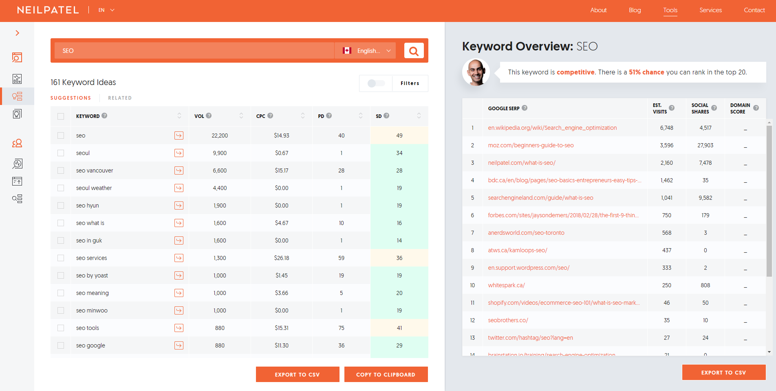Go to Blog in top navigation
This screenshot has height=391, width=776.
(x=635, y=10)
